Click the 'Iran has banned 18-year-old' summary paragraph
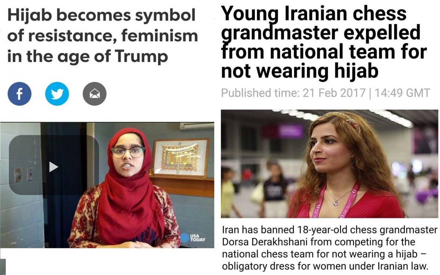 pos(330,248)
